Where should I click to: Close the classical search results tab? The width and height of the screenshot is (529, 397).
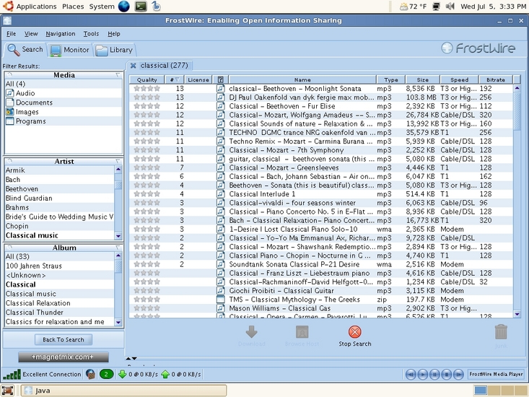pos(134,66)
